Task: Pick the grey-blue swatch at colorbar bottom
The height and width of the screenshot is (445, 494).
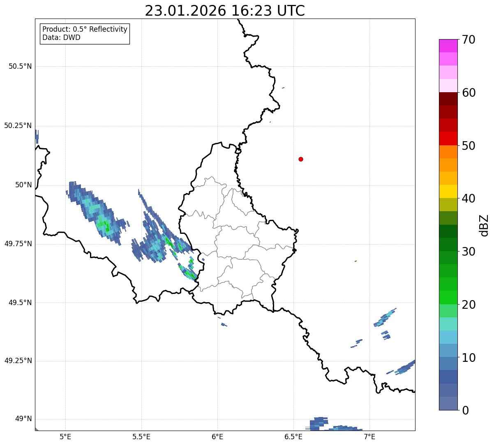Action: 448,403
